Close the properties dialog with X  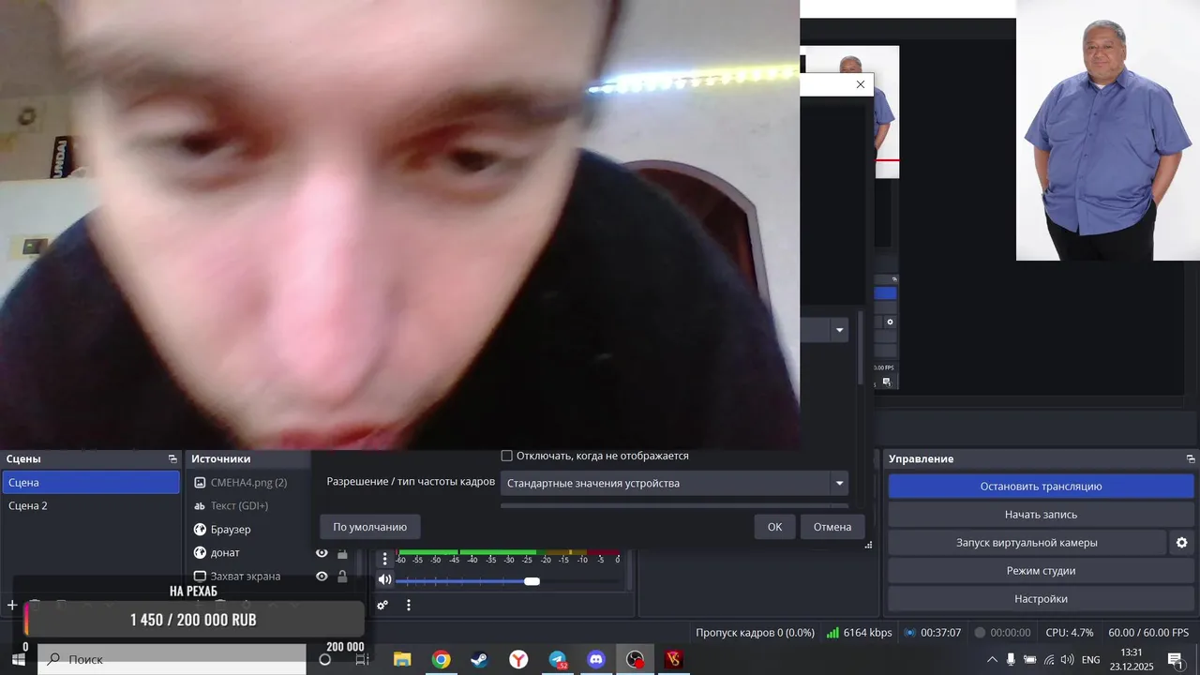pos(861,84)
